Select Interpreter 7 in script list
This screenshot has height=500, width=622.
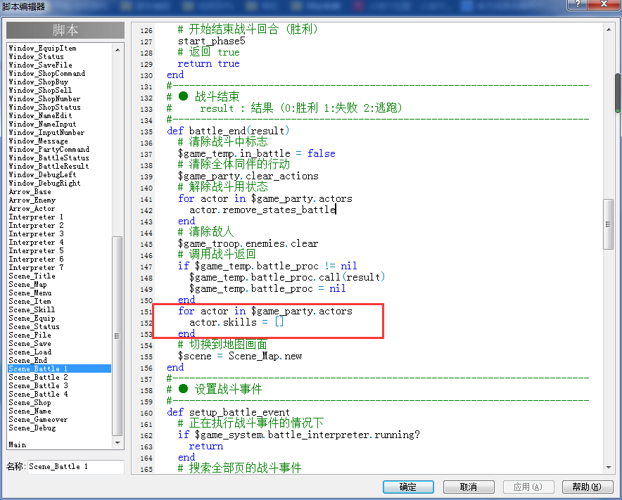pos(36,268)
